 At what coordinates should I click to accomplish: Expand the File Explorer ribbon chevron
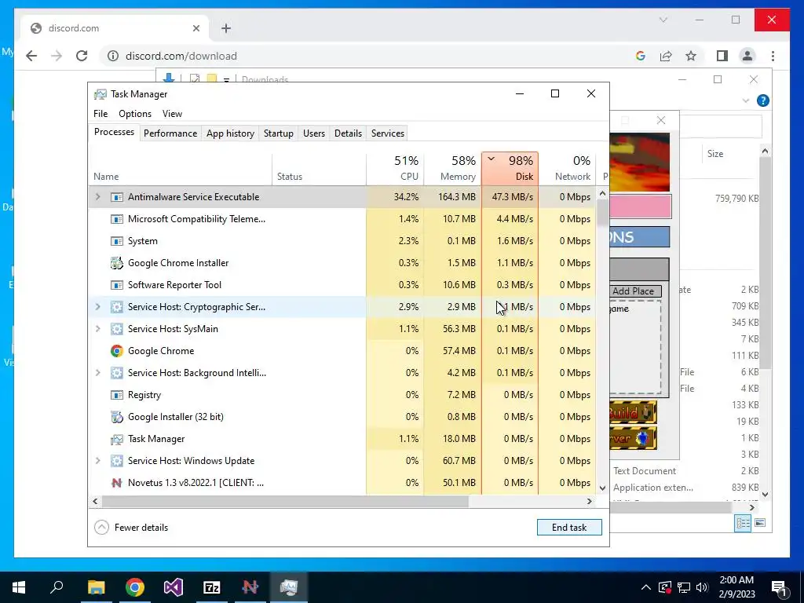click(x=746, y=100)
